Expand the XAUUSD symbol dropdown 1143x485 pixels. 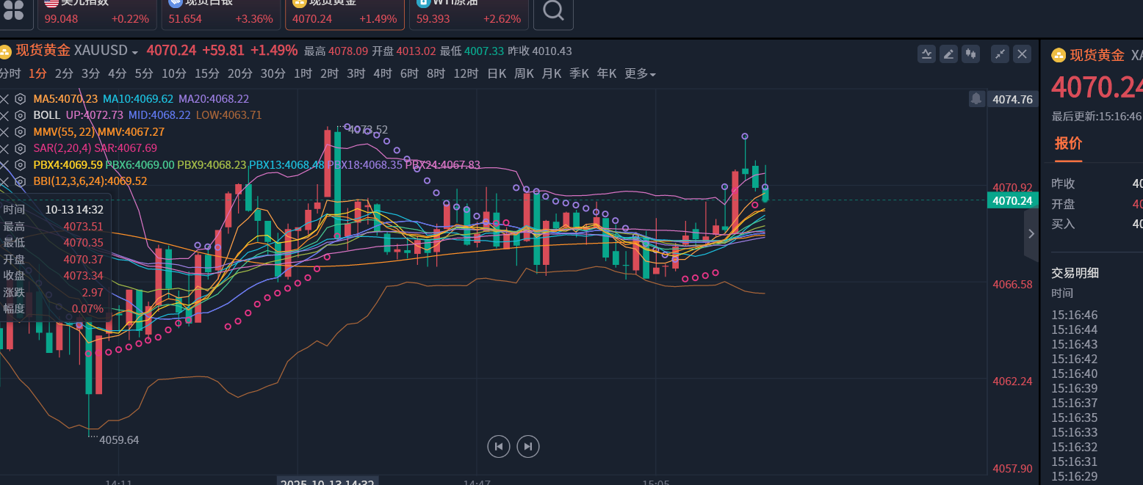(x=135, y=52)
